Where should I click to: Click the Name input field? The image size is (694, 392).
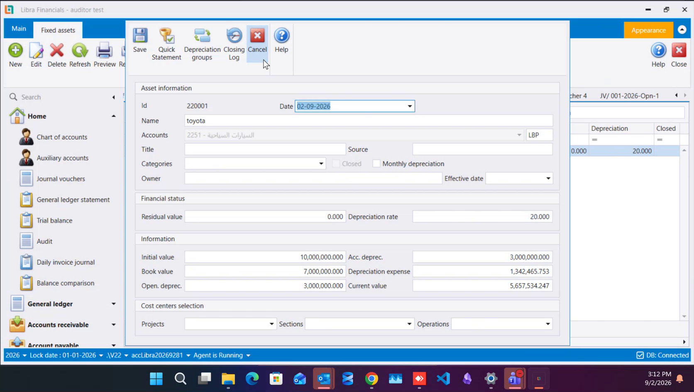click(x=369, y=121)
